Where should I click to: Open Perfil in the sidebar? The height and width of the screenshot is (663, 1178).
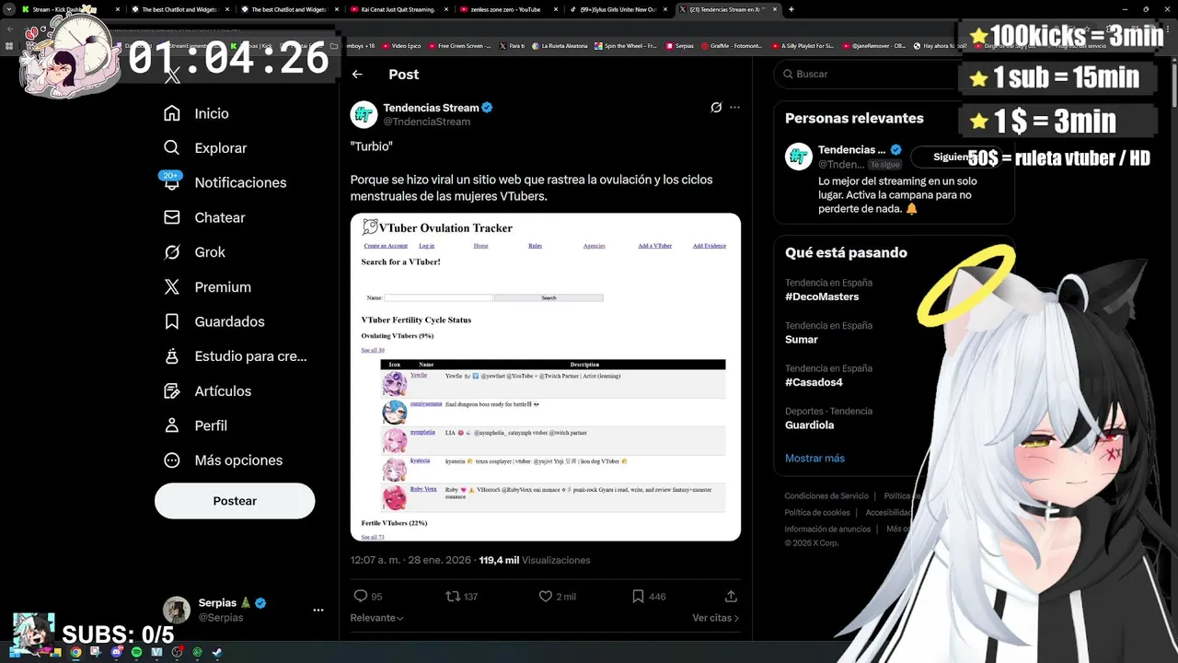[195, 425]
